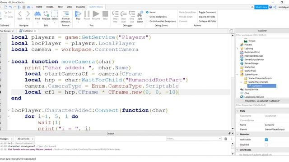Click the Filter workspace input field

click(x=262, y=35)
